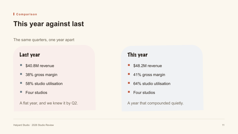The height and width of the screenshot is (134, 238).
Task: Select the 'Last year' card heading
Action: (x=30, y=55)
